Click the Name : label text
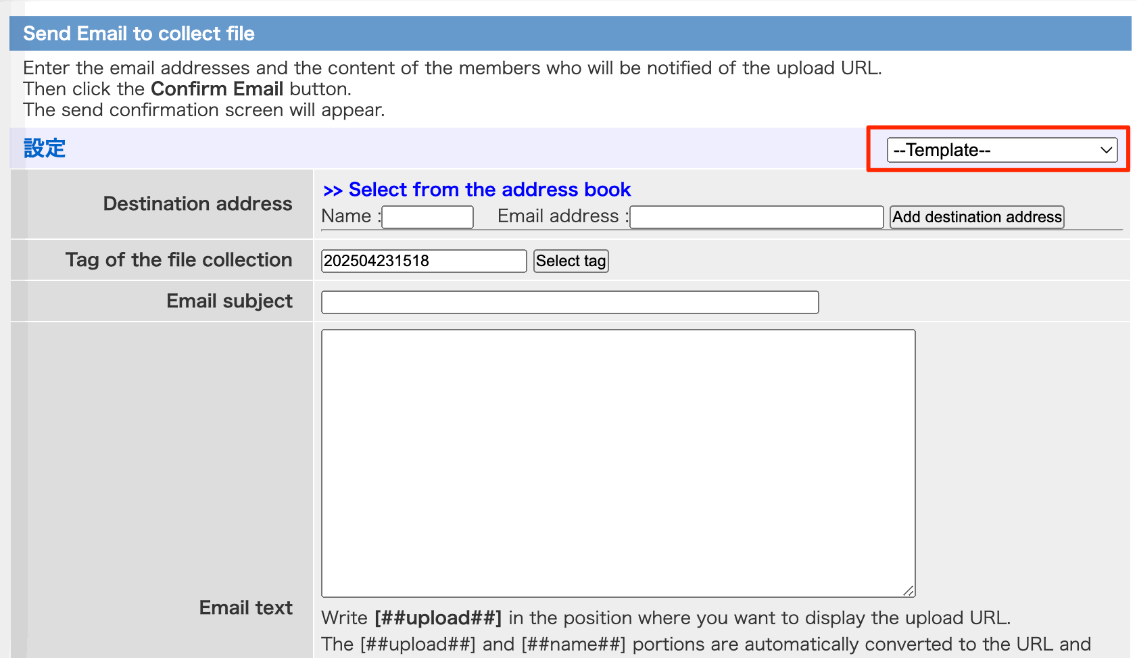The image size is (1137, 658). 351,216
